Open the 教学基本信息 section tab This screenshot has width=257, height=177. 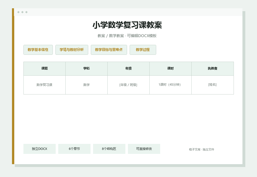click(38, 50)
